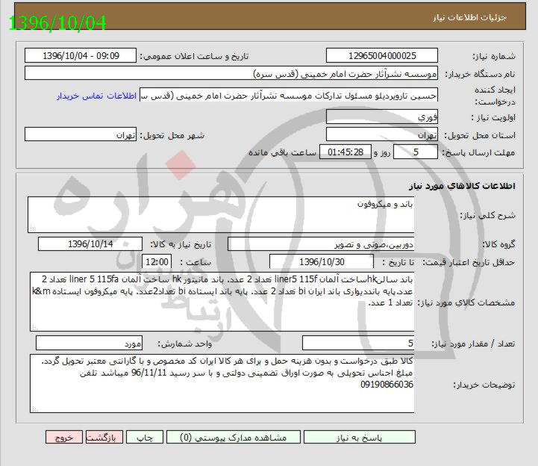Click the اولویت نیاز field showing فوری
Viewport: 538px width, 466px height.
click(x=382, y=116)
